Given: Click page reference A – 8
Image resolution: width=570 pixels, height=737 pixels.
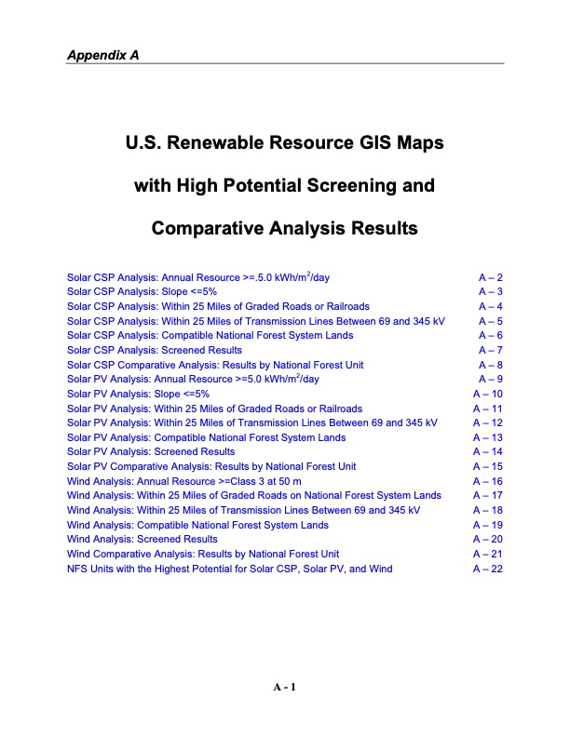Looking at the screenshot, I should [491, 365].
